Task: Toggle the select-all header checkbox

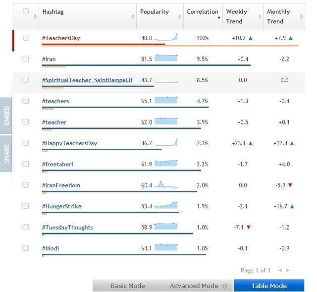Action: [26, 11]
